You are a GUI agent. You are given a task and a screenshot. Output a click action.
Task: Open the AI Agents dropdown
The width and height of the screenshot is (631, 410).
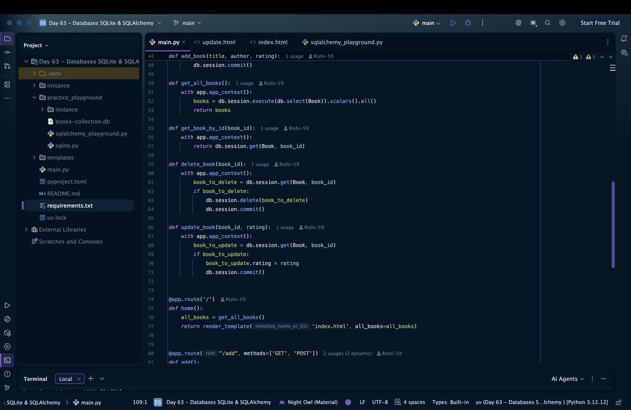click(x=567, y=378)
